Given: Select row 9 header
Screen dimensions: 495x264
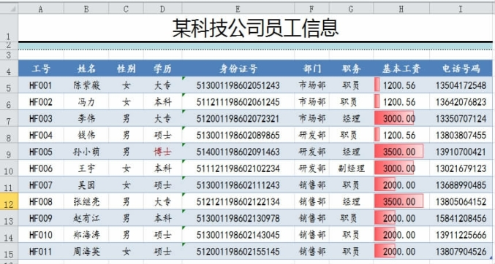Looking at the screenshot, I should pyautogui.click(x=9, y=152).
